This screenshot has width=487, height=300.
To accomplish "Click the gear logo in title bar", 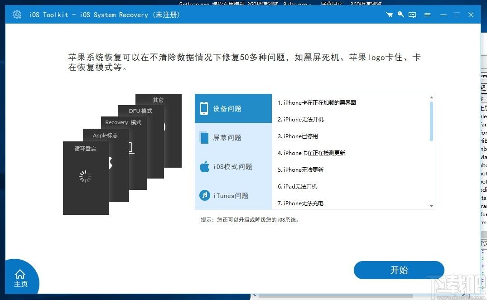I will click(17, 15).
